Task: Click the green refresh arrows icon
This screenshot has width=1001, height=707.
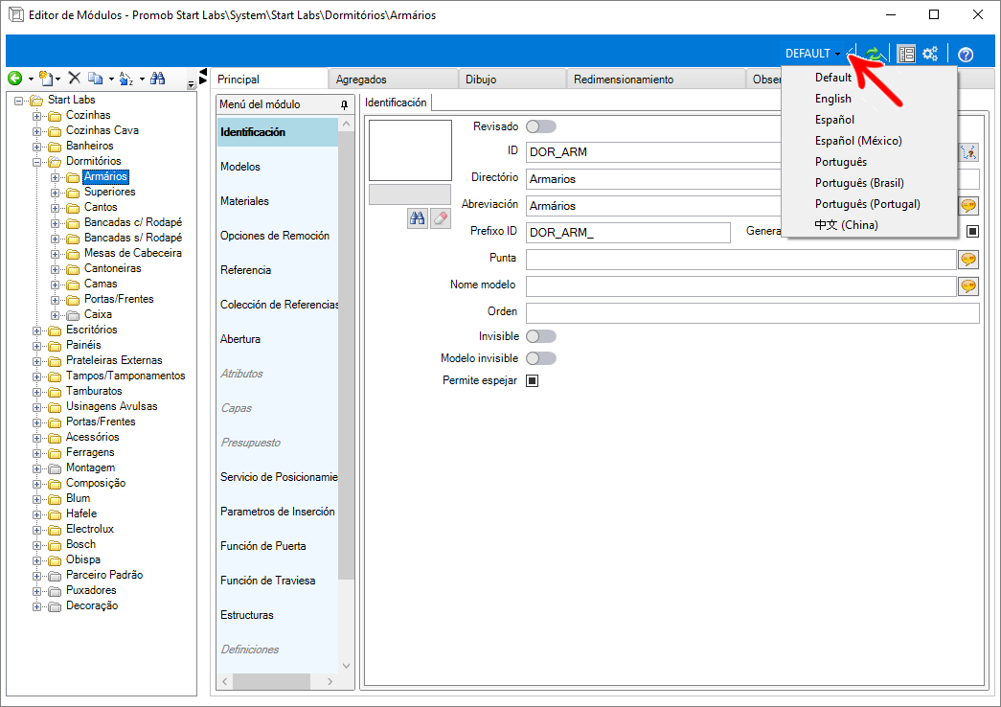Action: (874, 55)
